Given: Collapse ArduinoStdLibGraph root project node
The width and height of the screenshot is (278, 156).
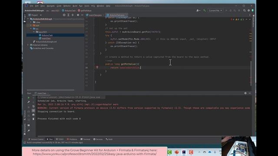Looking at the screenshot, I should tap(28, 19).
